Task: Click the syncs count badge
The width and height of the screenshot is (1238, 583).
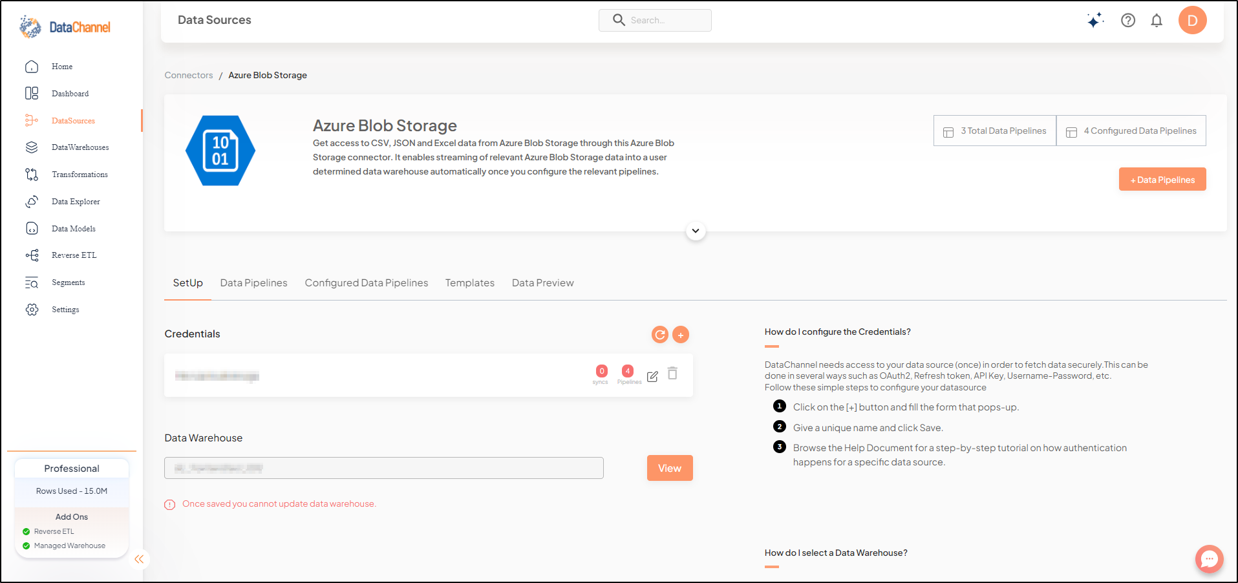Action: point(601,371)
